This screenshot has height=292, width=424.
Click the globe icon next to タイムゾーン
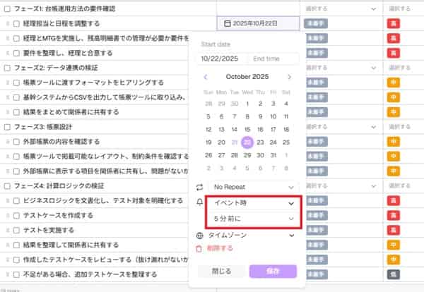click(199, 236)
